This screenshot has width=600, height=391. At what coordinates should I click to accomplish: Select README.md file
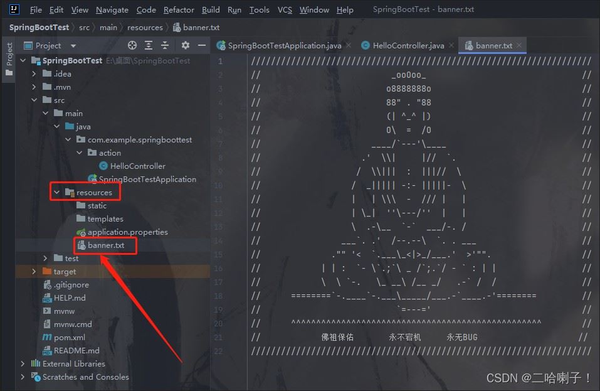click(71, 350)
